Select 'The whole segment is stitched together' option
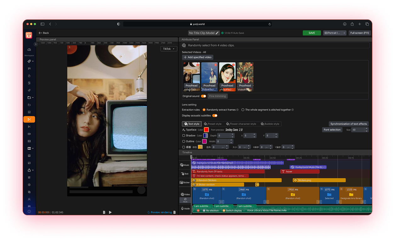Image resolution: width=395 pixels, height=241 pixels. [x=243, y=110]
